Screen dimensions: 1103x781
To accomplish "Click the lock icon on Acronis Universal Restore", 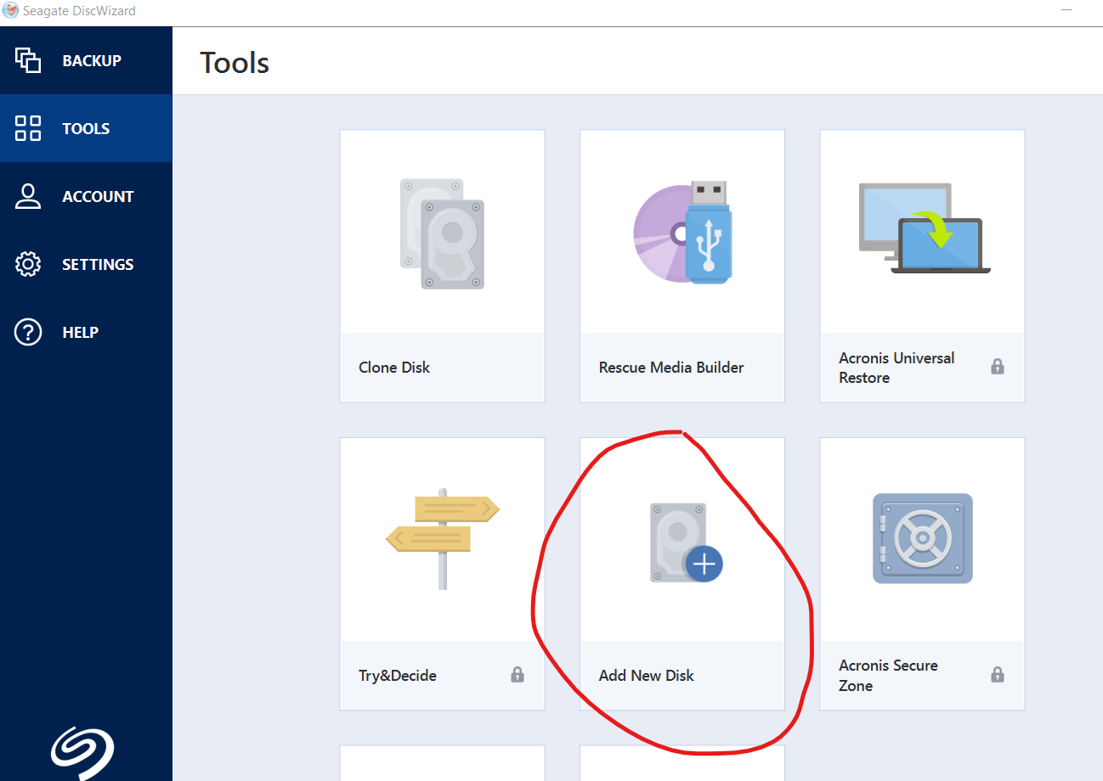I will pos(998,367).
